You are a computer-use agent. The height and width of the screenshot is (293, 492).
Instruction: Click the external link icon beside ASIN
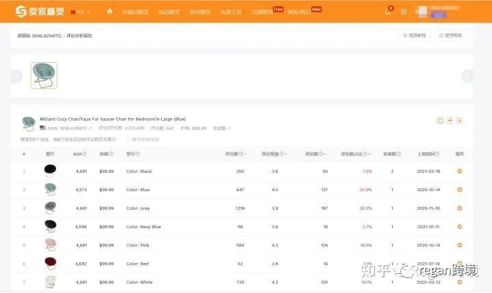pos(90,128)
